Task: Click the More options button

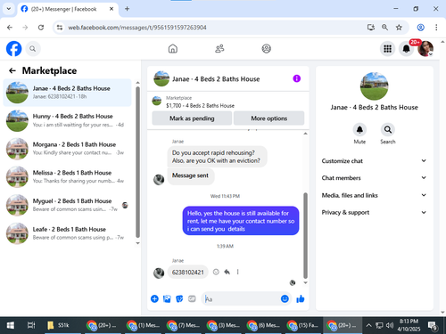Action: click(x=268, y=118)
